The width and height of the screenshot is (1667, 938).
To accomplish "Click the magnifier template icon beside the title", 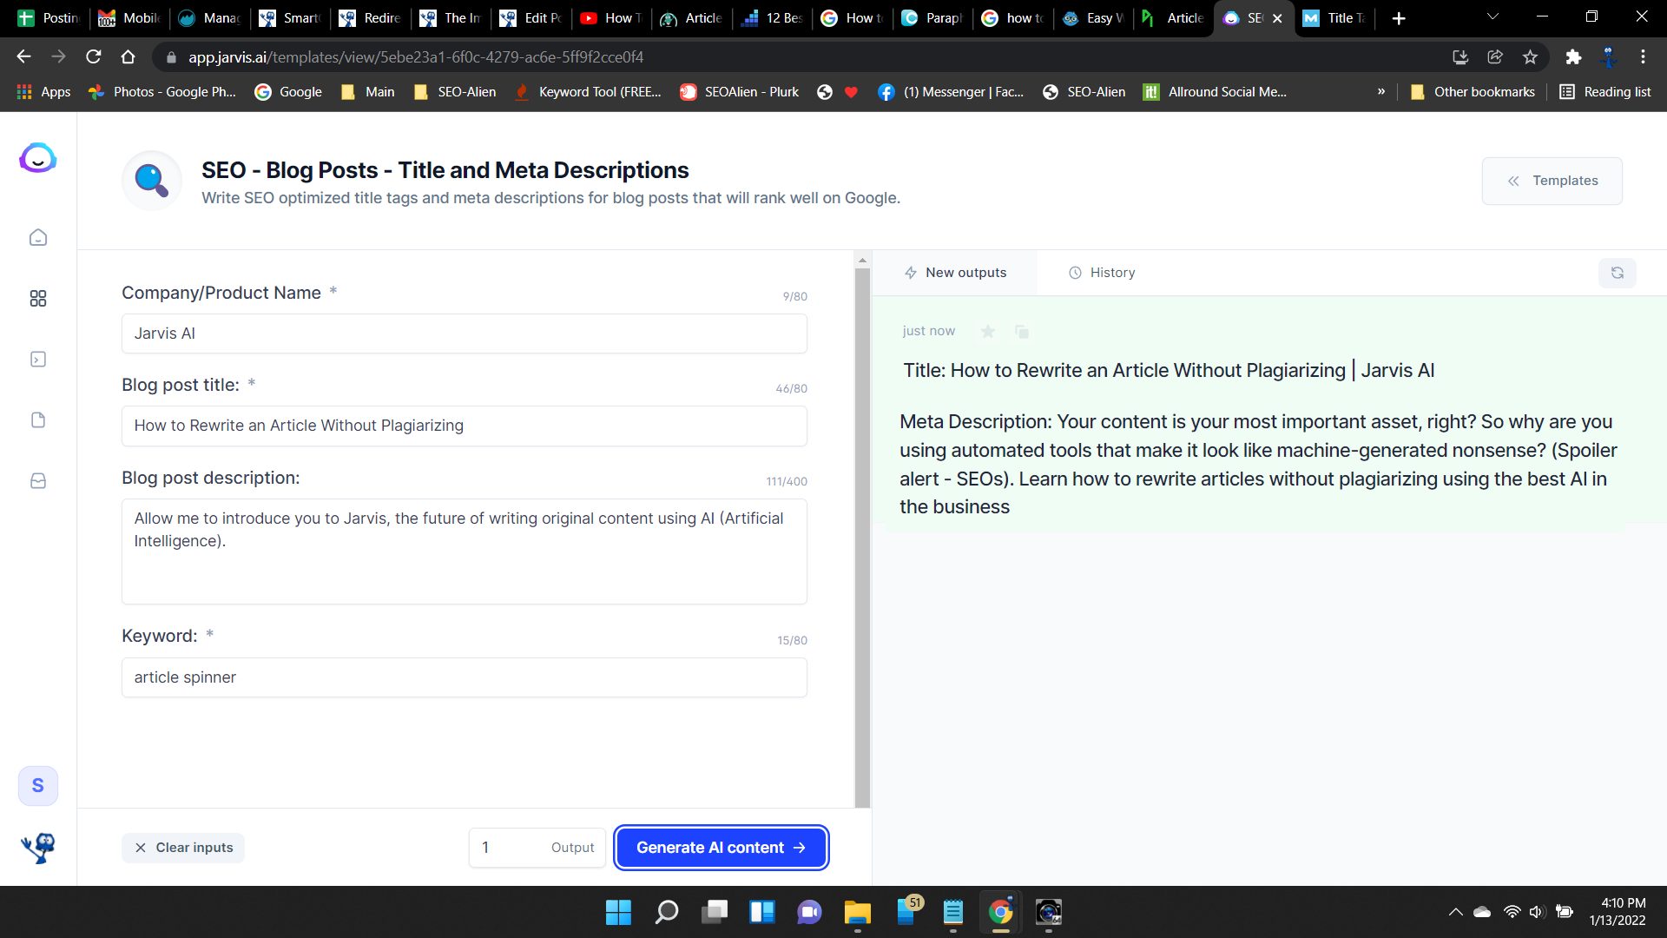I will pos(152,181).
